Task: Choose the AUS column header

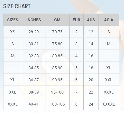Action: click(91, 20)
